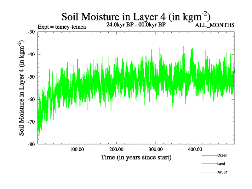Click the 200.00 x-axis tick label

tap(116, 149)
